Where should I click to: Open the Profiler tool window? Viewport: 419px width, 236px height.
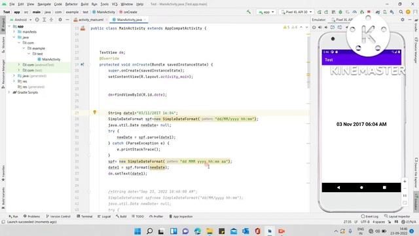[156, 216]
